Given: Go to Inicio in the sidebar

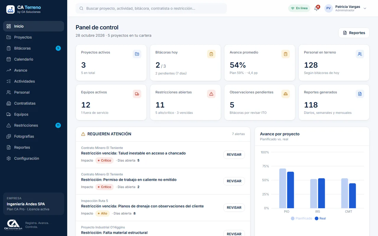Looking at the screenshot, I should click(34, 26).
